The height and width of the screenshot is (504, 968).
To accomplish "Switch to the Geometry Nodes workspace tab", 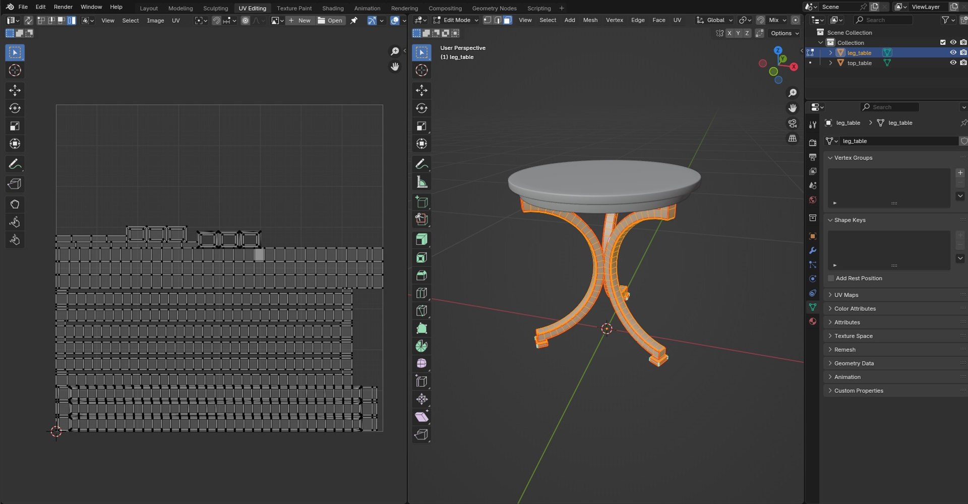I will [494, 8].
